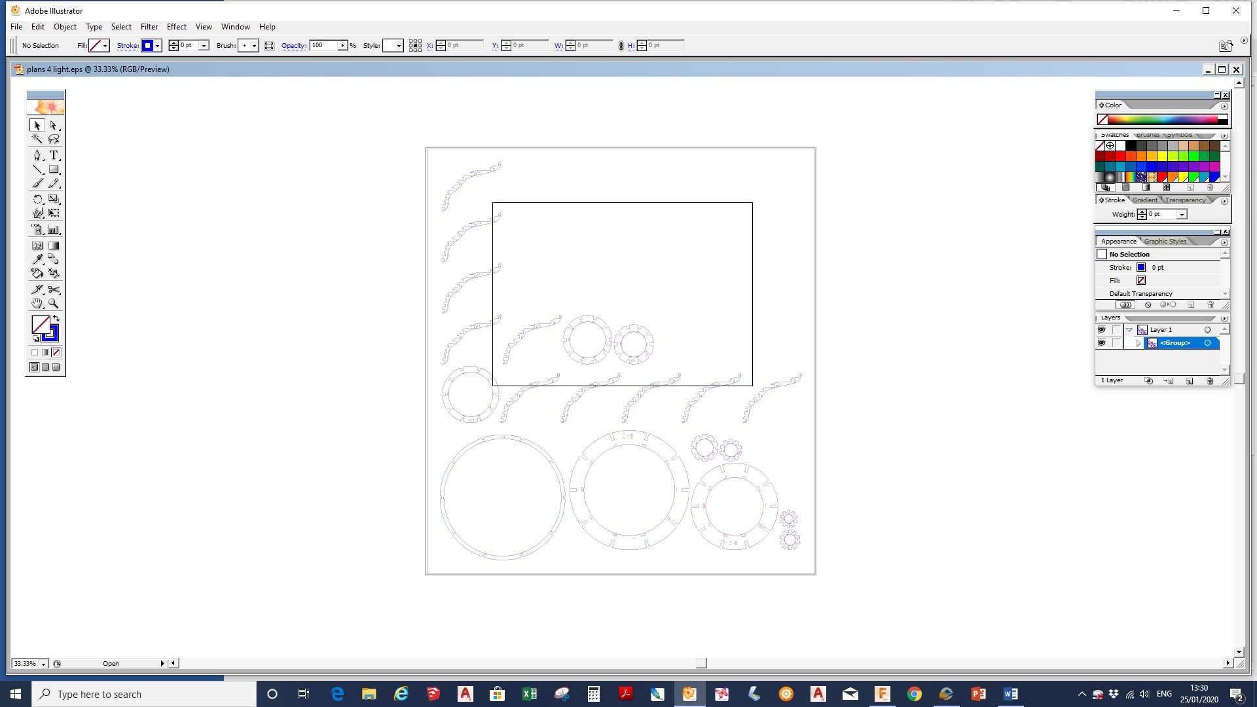Toggle visibility of the Group sublayer
The width and height of the screenshot is (1257, 707).
coord(1101,343)
